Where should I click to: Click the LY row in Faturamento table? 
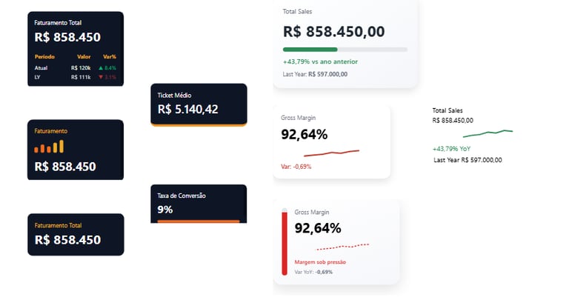click(x=38, y=77)
